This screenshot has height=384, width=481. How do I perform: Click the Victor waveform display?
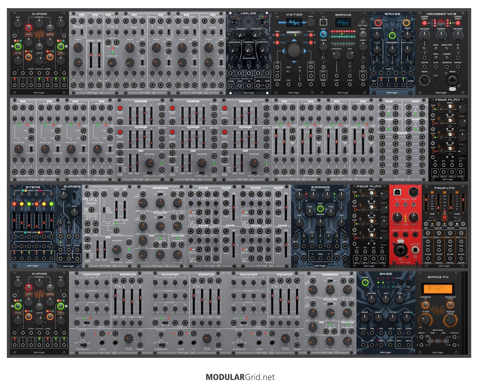pos(294,23)
